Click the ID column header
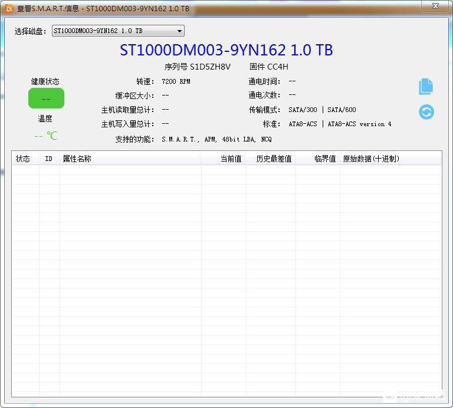 48,159
